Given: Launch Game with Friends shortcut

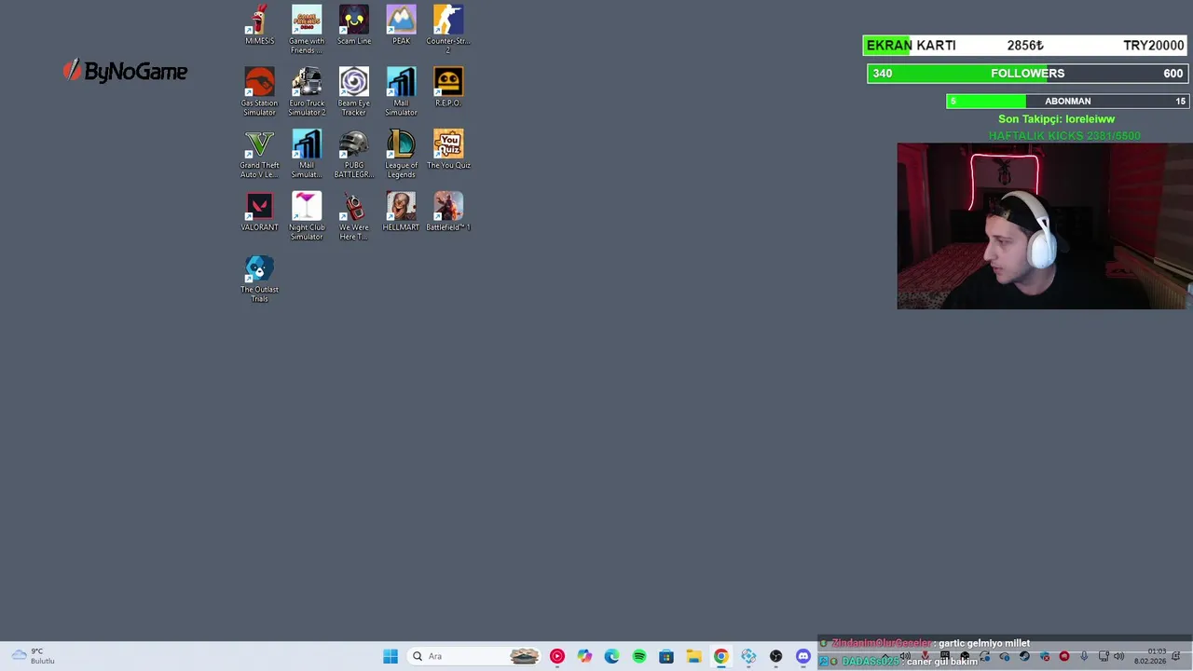Looking at the screenshot, I should click(x=307, y=29).
